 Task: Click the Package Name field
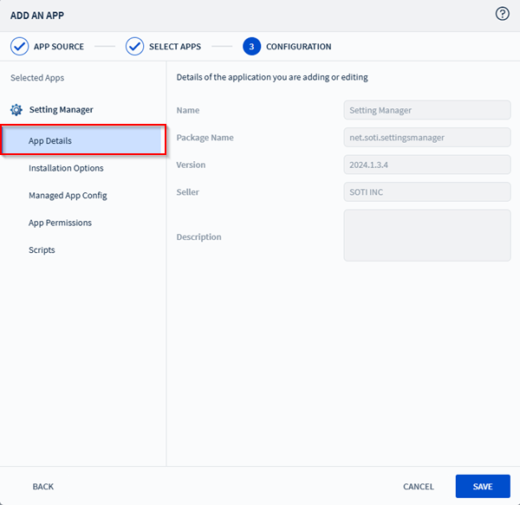pyautogui.click(x=426, y=138)
